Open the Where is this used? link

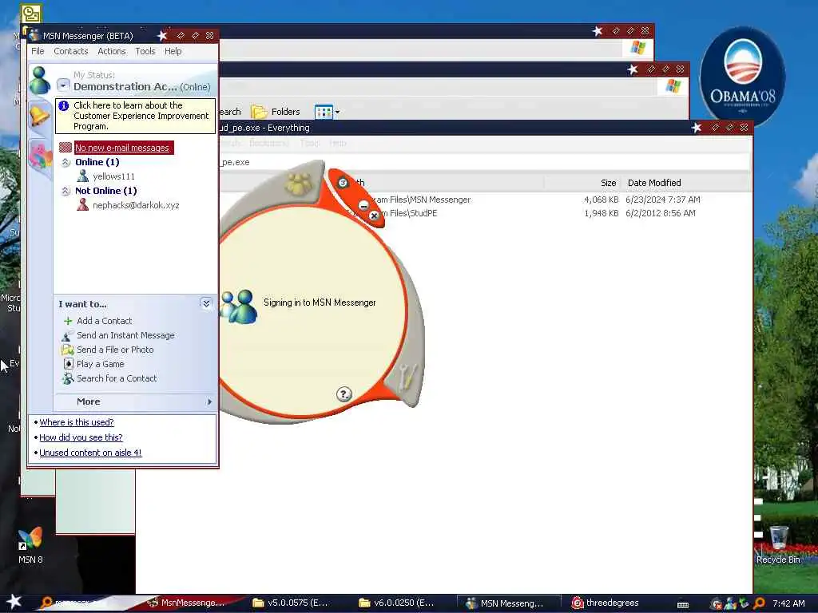77,422
